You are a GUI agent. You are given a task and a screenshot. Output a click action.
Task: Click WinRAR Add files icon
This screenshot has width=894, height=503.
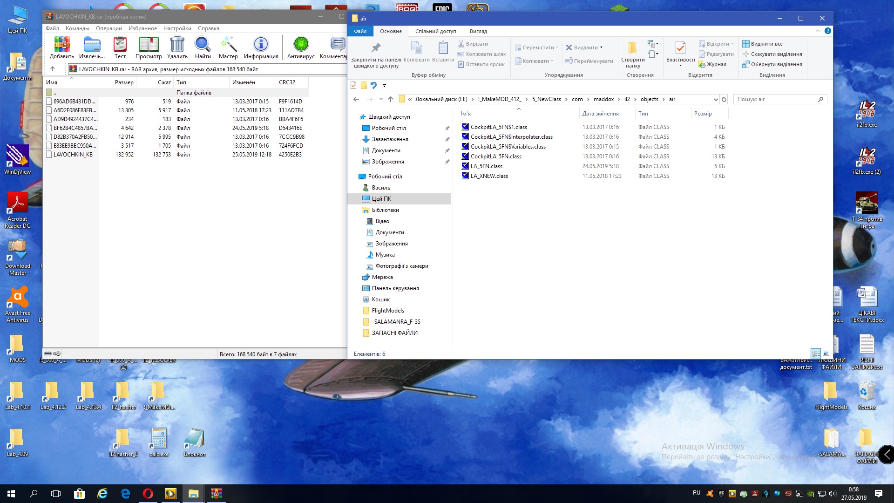pyautogui.click(x=61, y=45)
